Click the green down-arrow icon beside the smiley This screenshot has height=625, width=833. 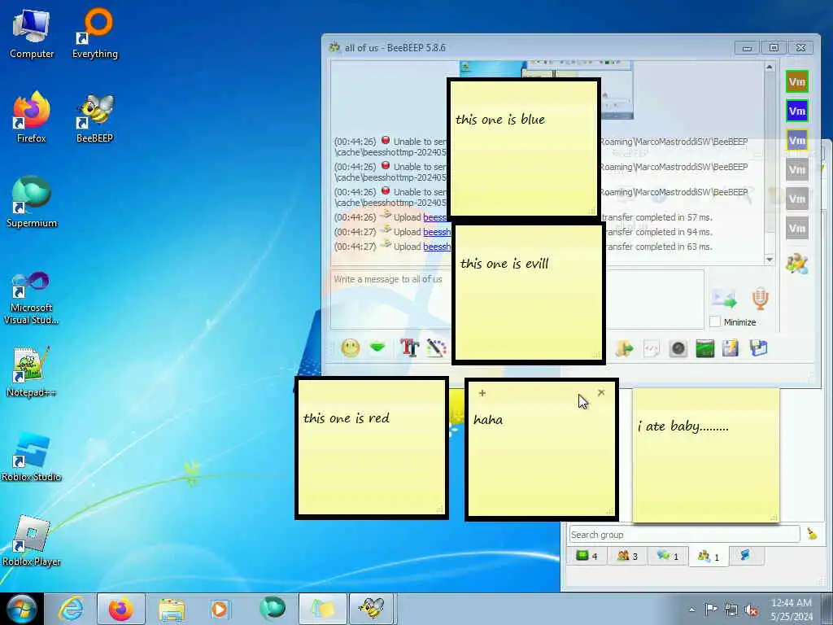click(377, 347)
